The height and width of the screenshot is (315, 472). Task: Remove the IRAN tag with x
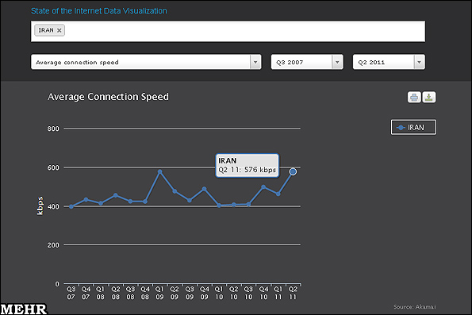pos(59,30)
